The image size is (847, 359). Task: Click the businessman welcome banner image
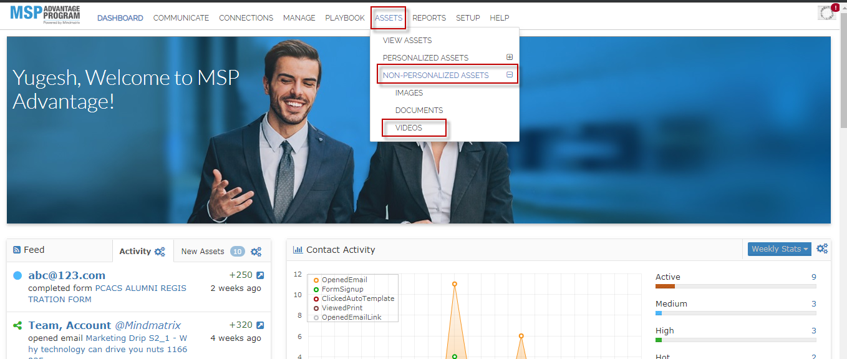[419, 130]
